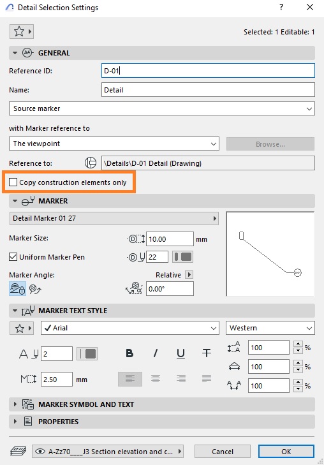Set text alignment to right
324x465 pixels.
coord(181,379)
